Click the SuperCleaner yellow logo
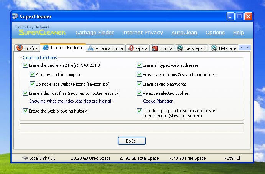Image resolution: width=265 pixels, height=174 pixels. click(42, 32)
